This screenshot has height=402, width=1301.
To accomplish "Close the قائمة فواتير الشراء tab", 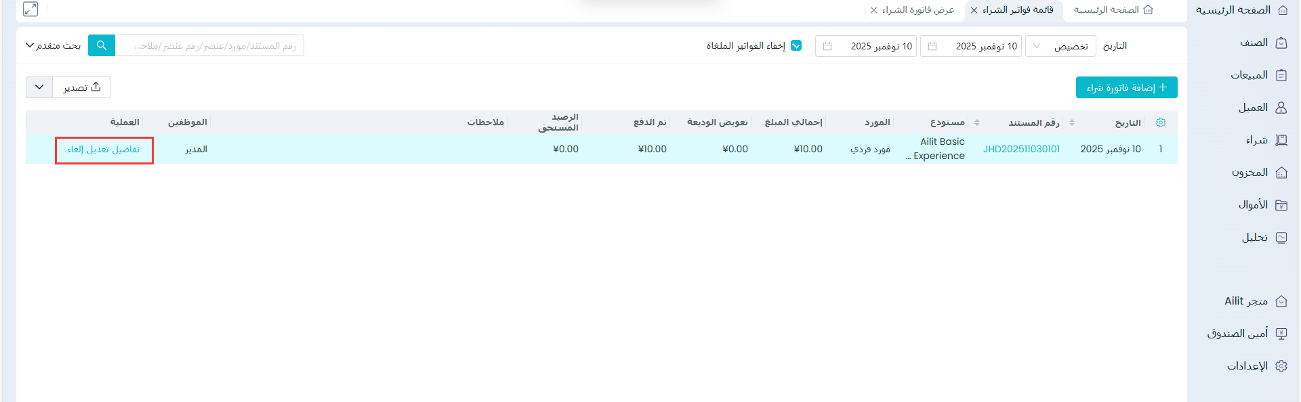I will 974,10.
